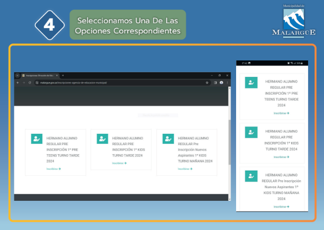Bookmark the page with the star icon
This screenshot has height=230, width=324.
(207, 82)
